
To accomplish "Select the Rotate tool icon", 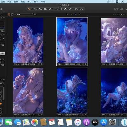I will click(x=50, y=9).
